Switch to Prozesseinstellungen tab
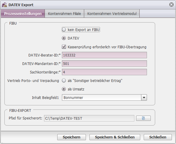This screenshot has height=144, width=176. point(23,13)
